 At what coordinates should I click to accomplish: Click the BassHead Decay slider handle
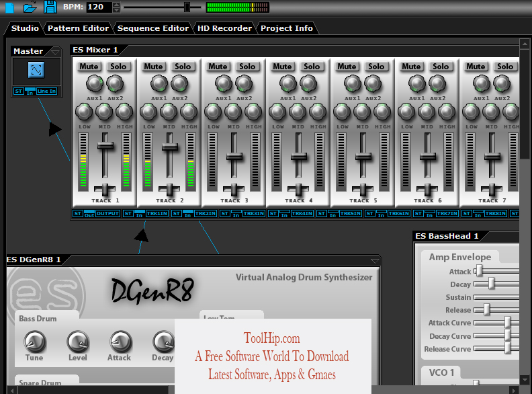(491, 283)
